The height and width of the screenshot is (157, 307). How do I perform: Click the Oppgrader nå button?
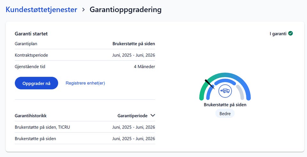[36, 83]
